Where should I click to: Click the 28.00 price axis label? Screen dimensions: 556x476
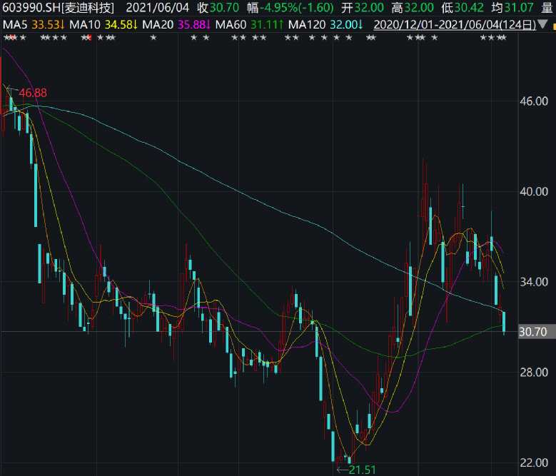tap(534, 373)
